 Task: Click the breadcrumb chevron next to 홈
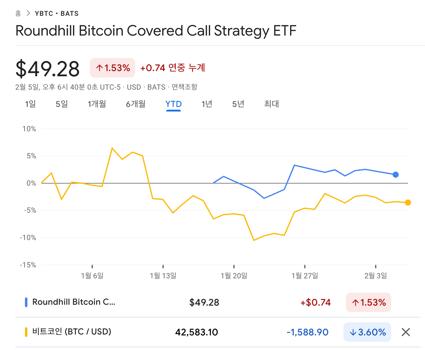tap(28, 13)
